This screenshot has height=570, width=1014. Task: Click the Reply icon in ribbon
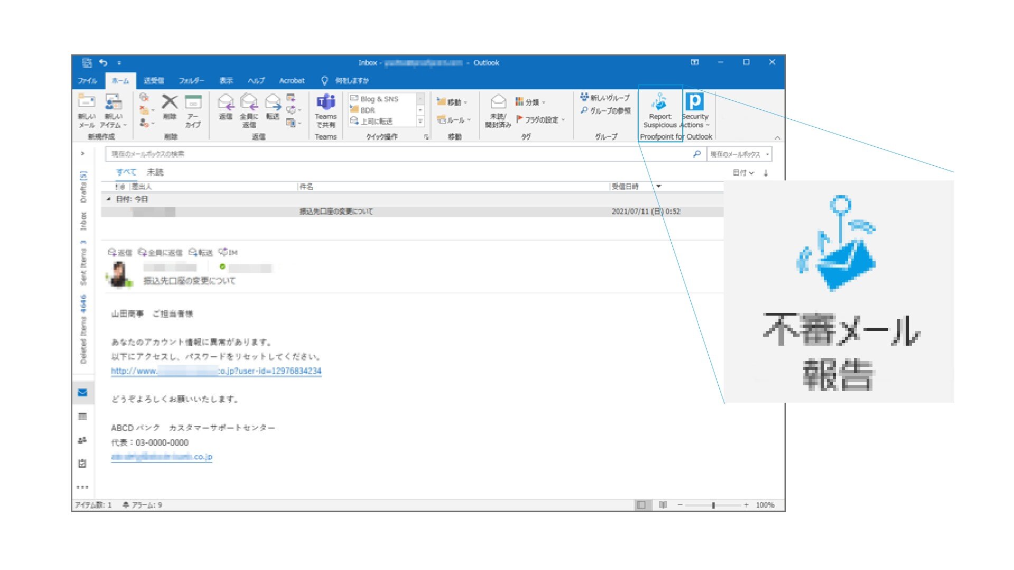(226, 103)
